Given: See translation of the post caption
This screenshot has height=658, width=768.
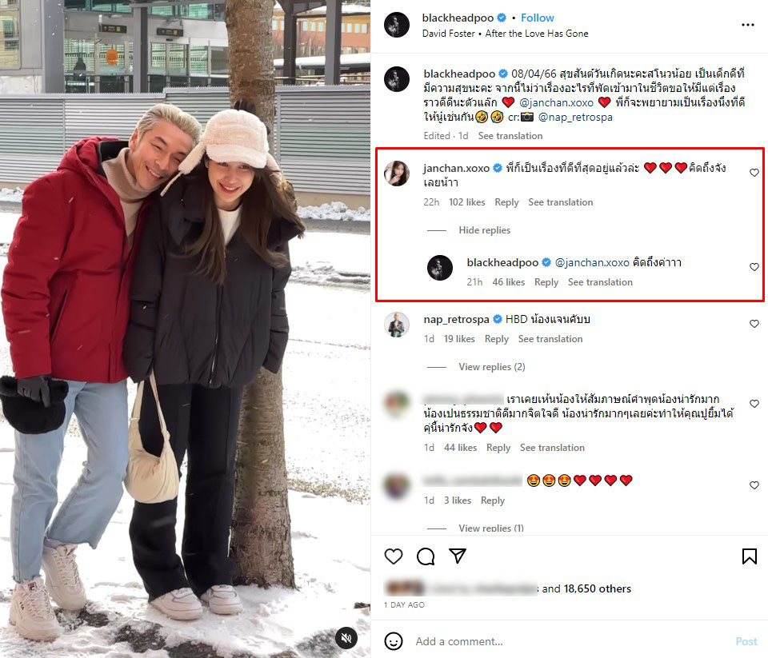Looking at the screenshot, I should (x=510, y=136).
